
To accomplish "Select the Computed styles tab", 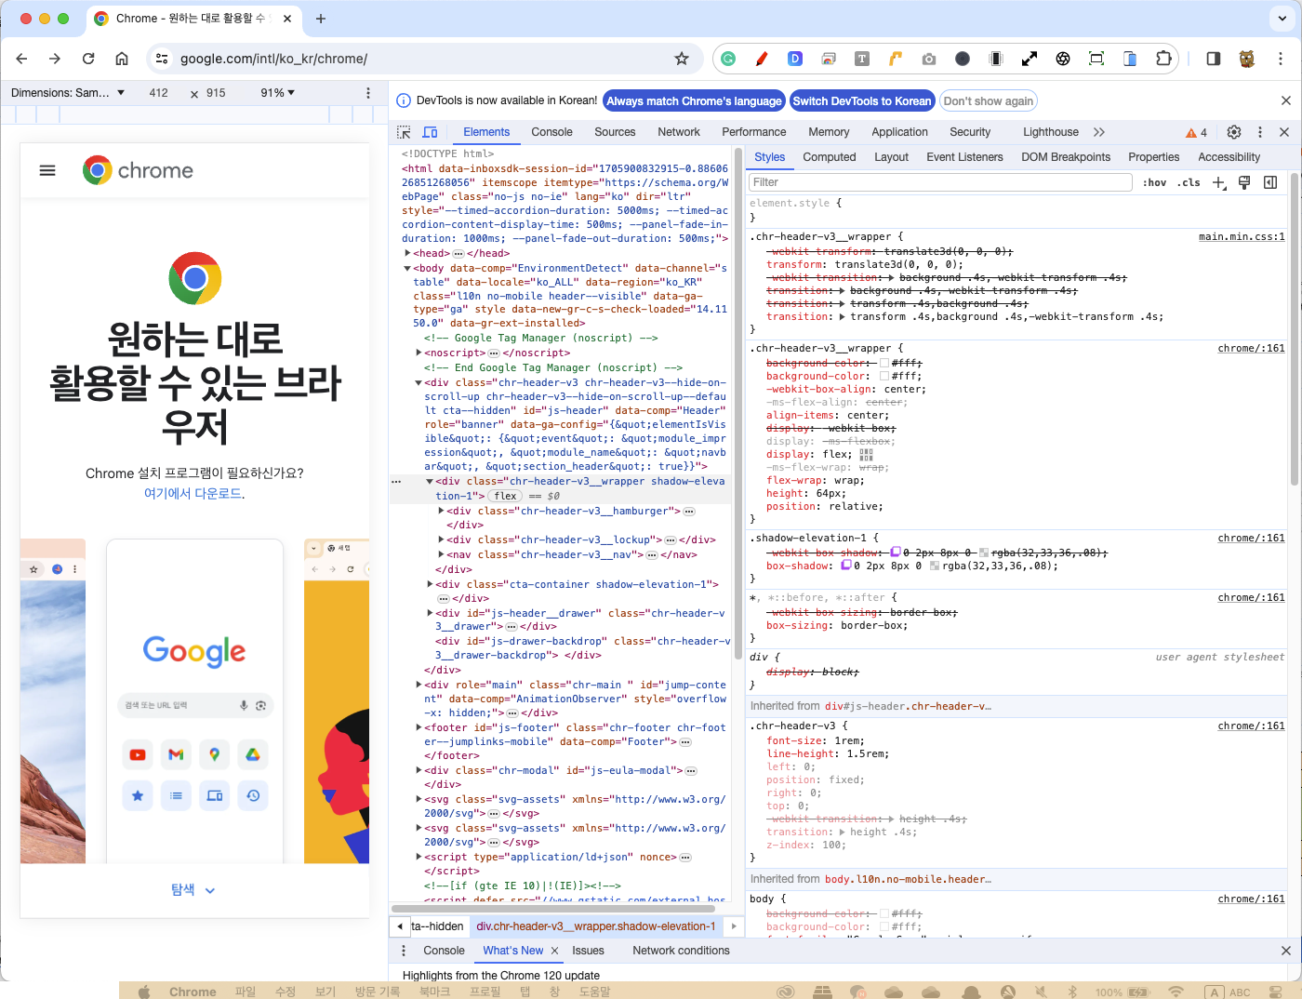I will coord(829,157).
